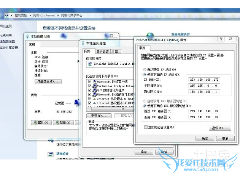
Task: Click the network computers activity icon
Action: click(x=77, y=103)
